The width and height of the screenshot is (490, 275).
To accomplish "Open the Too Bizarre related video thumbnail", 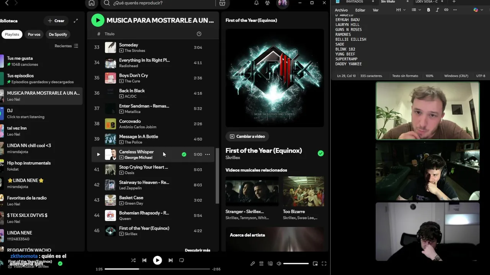I will tap(303, 191).
